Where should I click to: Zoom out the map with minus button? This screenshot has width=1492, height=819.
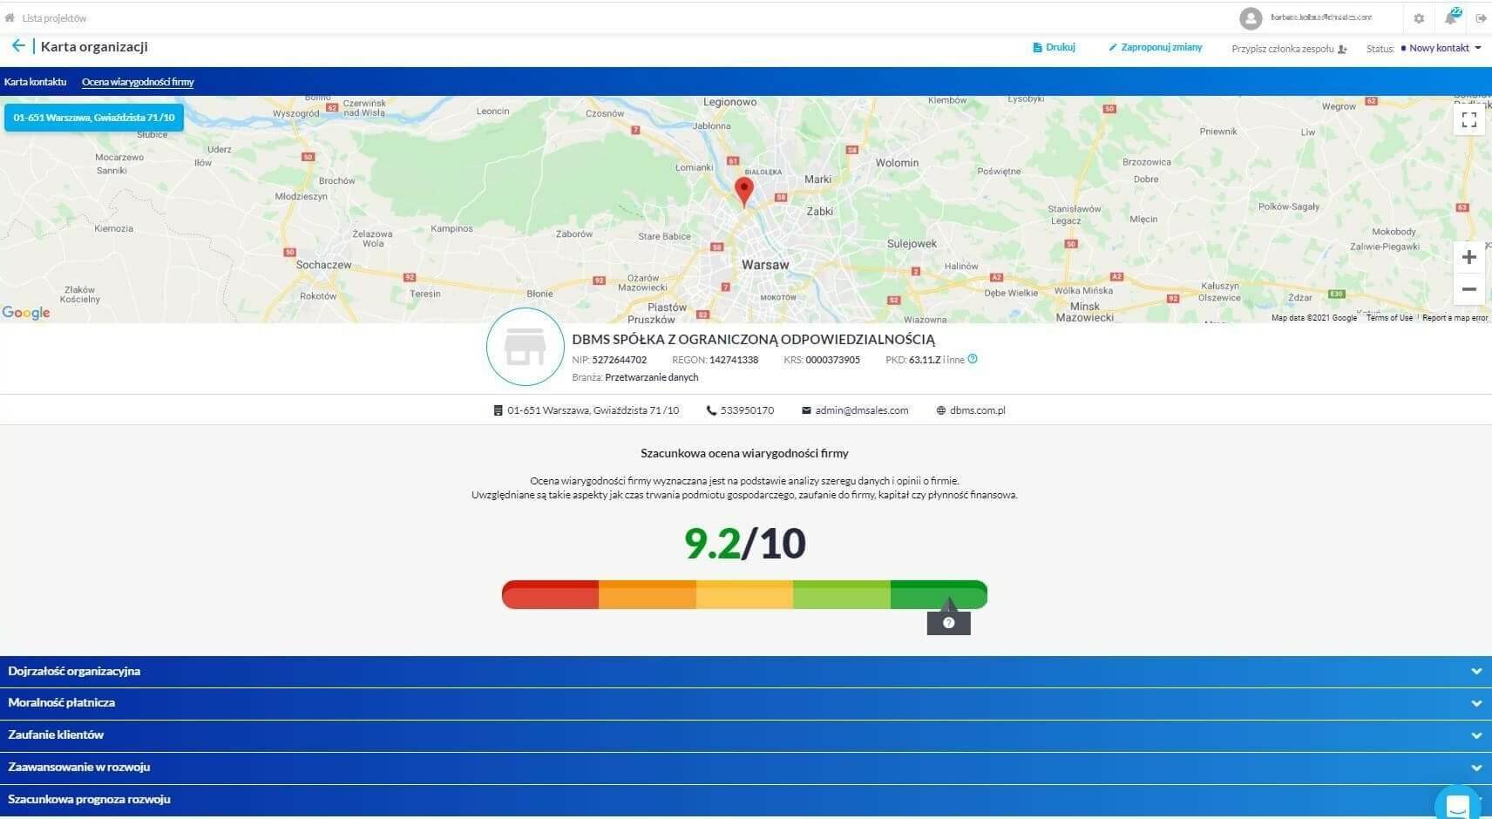(x=1469, y=289)
